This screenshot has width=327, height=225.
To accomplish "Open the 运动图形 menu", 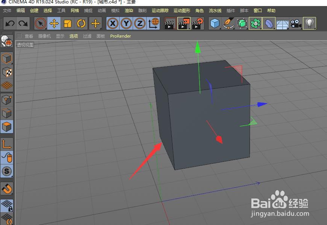I will 182,11.
